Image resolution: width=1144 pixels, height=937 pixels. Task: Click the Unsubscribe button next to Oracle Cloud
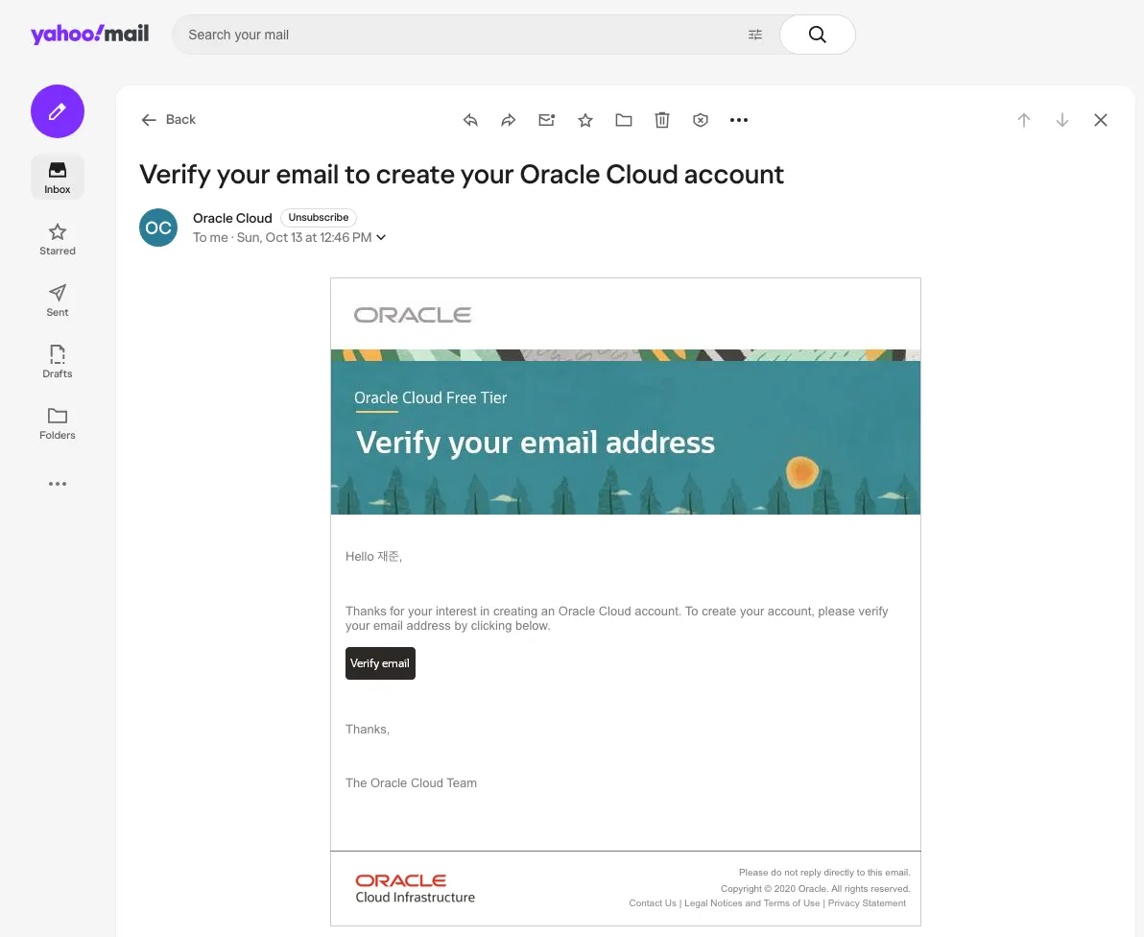318,218
